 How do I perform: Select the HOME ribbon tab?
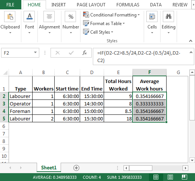[x=34, y=5]
